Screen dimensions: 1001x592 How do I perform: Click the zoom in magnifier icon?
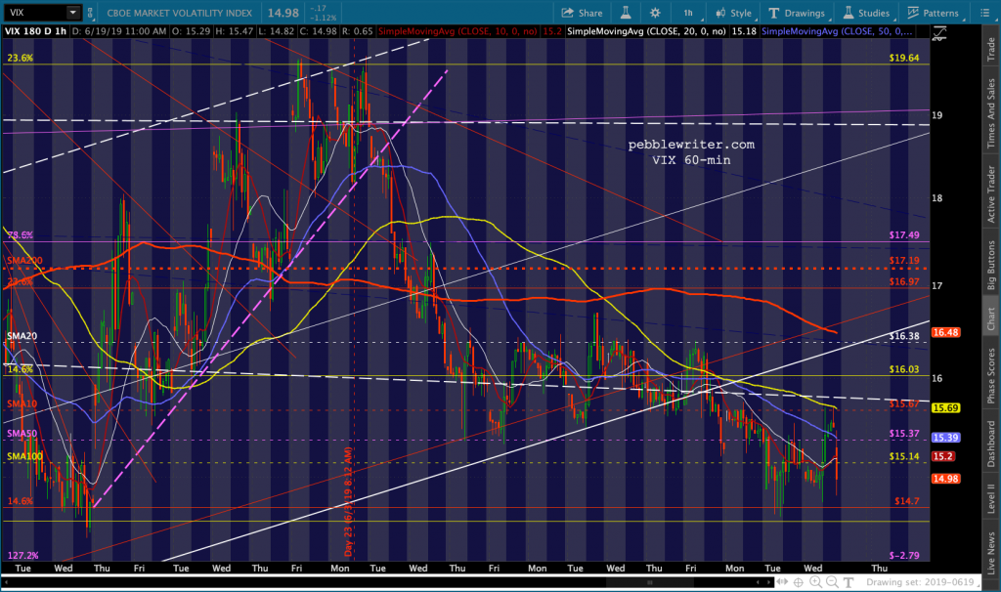(815, 582)
